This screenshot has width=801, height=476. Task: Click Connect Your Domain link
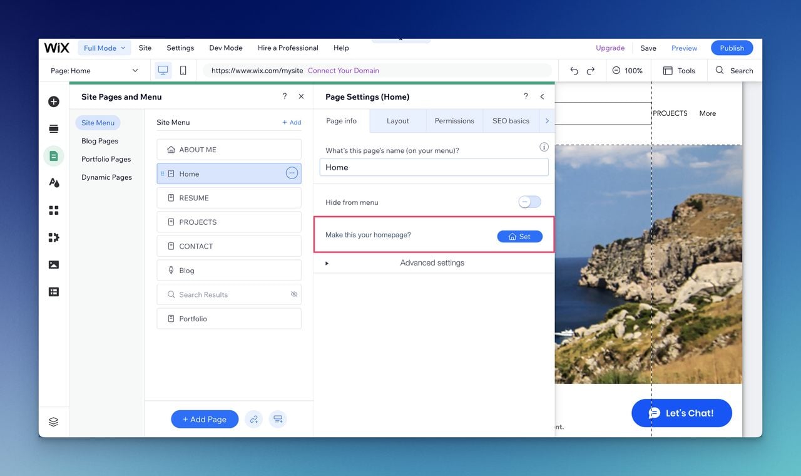click(344, 71)
